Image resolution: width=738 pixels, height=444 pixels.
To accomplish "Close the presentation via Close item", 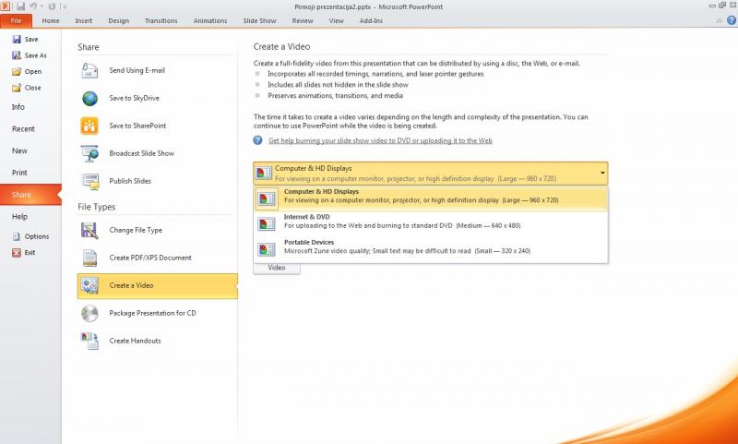I will coord(27,88).
